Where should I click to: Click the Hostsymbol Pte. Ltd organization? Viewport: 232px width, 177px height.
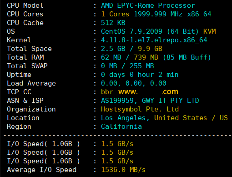tap(140, 109)
